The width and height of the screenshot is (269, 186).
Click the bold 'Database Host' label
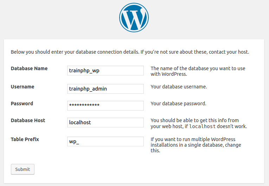pos(28,120)
